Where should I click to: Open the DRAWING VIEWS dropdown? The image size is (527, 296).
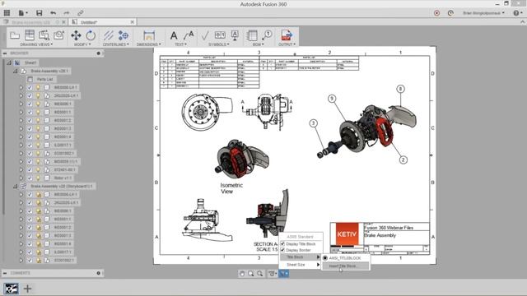36,44
